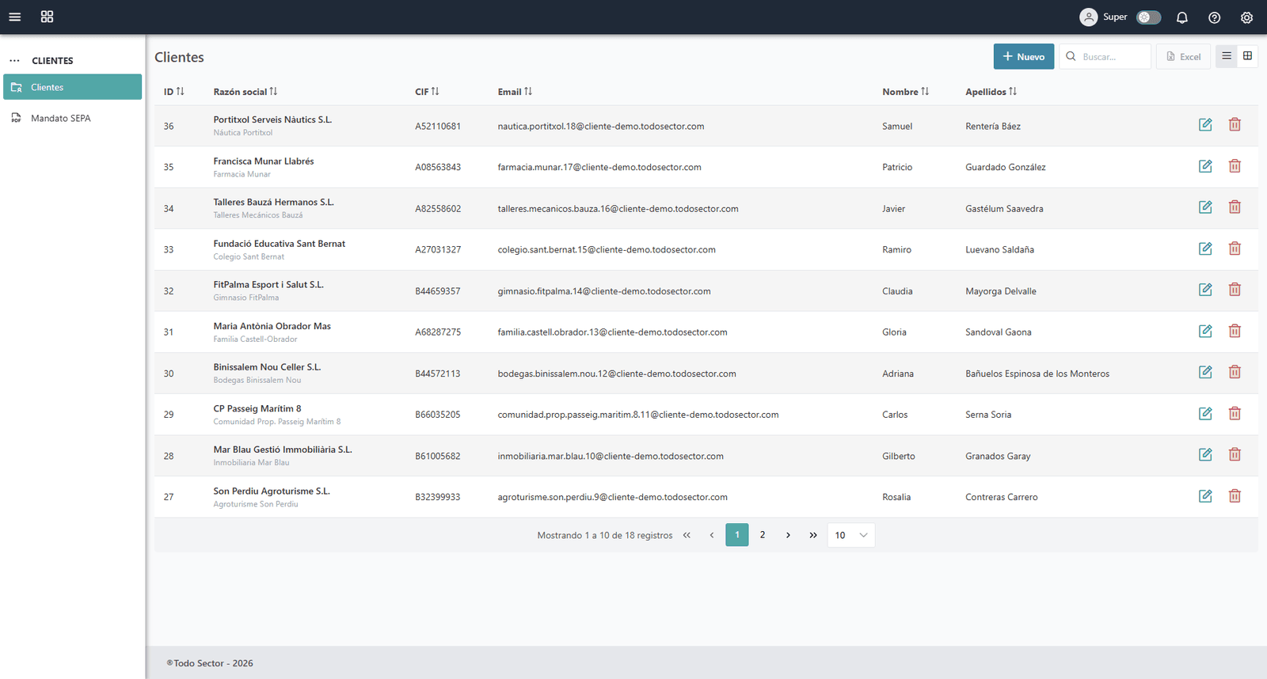Viewport: 1267px width, 679px height.
Task: Open the rows-per-page dropdown showing 10
Action: [x=851, y=535]
